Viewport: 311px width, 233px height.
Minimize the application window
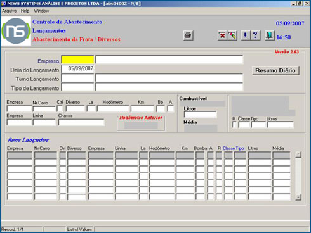point(293,4)
